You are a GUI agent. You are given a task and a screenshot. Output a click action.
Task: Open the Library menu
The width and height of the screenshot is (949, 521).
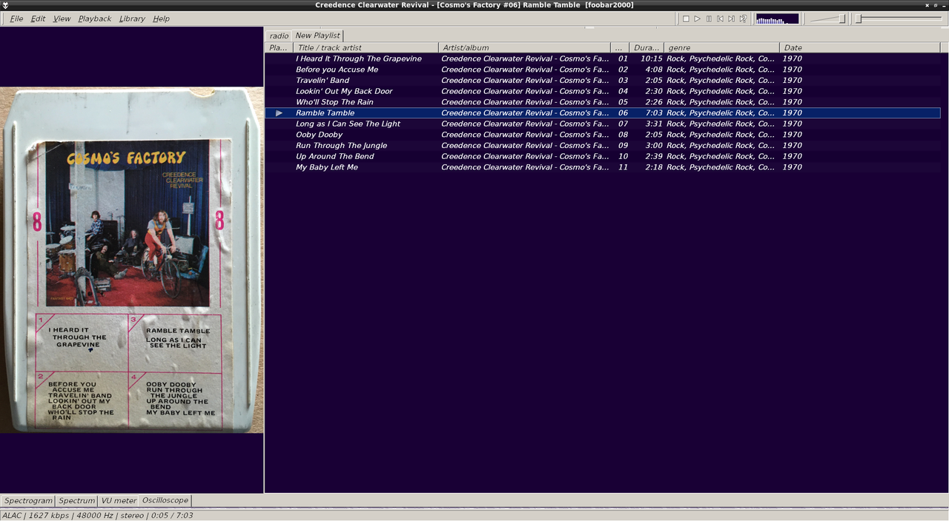click(x=132, y=19)
